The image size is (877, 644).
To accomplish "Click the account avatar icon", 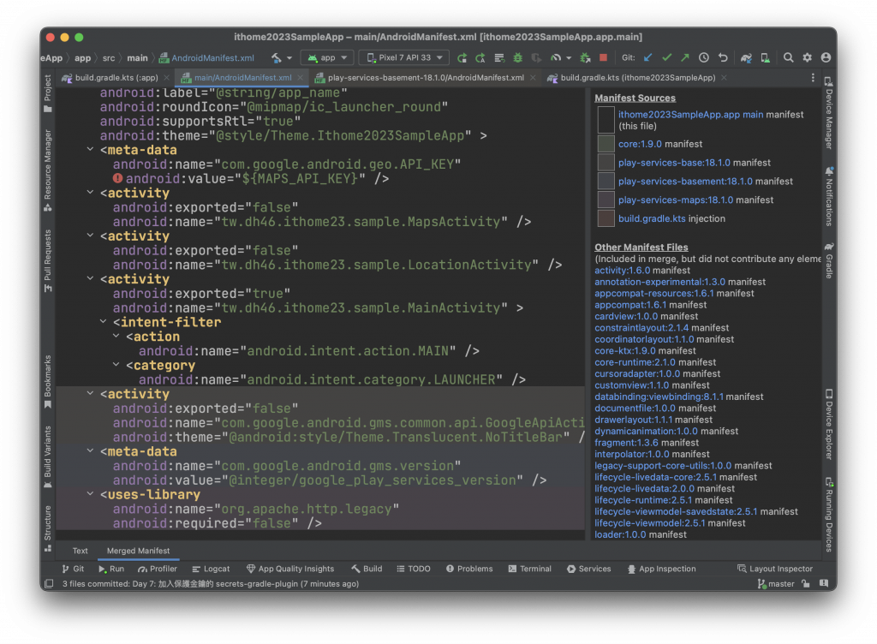I will pos(826,57).
